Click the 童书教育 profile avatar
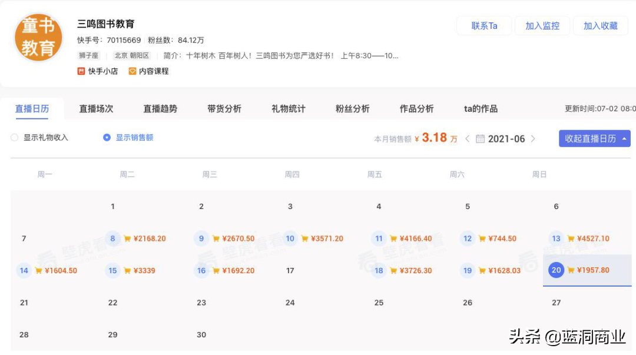 tap(38, 37)
